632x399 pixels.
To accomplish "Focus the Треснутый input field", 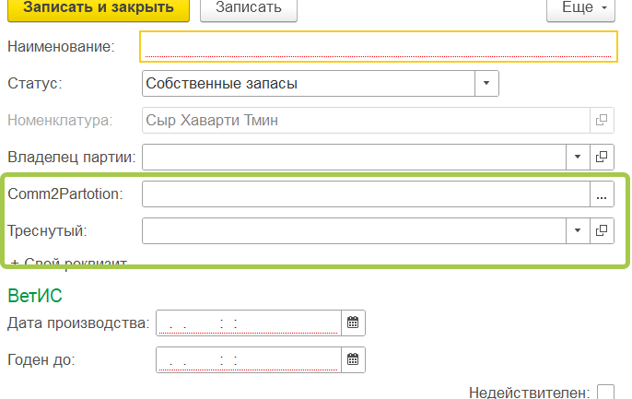I will 354,230.
